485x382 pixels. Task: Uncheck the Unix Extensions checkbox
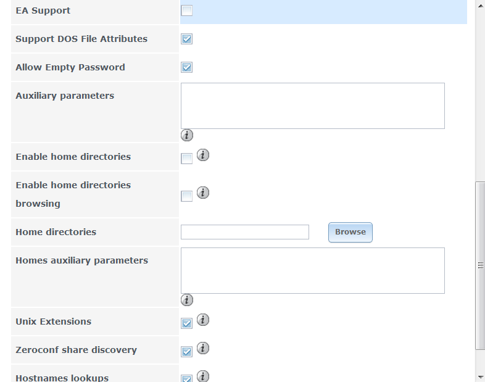[187, 323]
